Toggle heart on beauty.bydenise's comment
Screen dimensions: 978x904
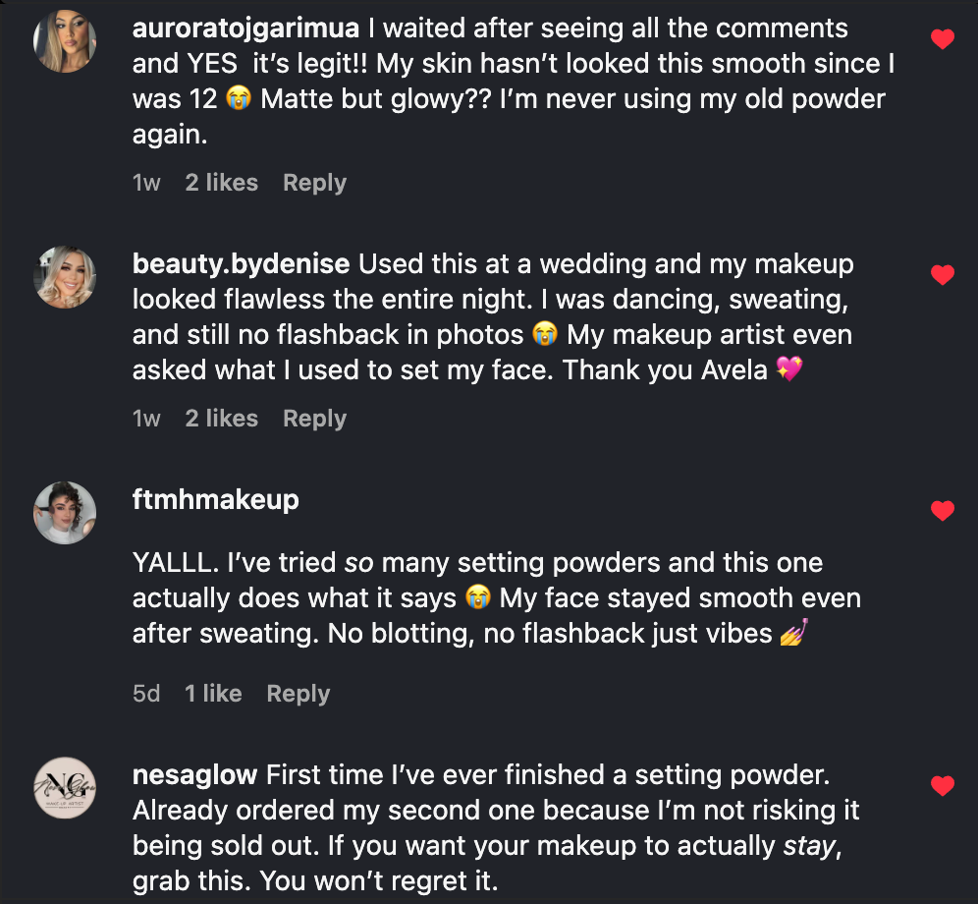click(942, 275)
